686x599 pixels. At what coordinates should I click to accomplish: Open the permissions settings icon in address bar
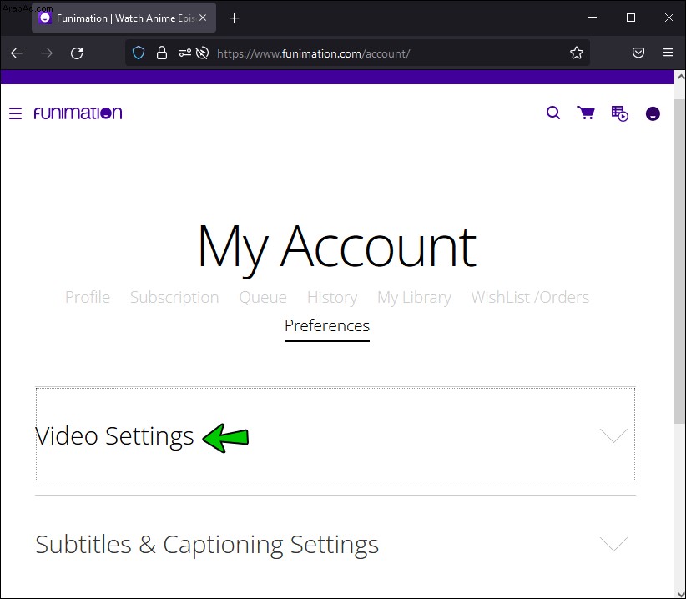pos(185,53)
